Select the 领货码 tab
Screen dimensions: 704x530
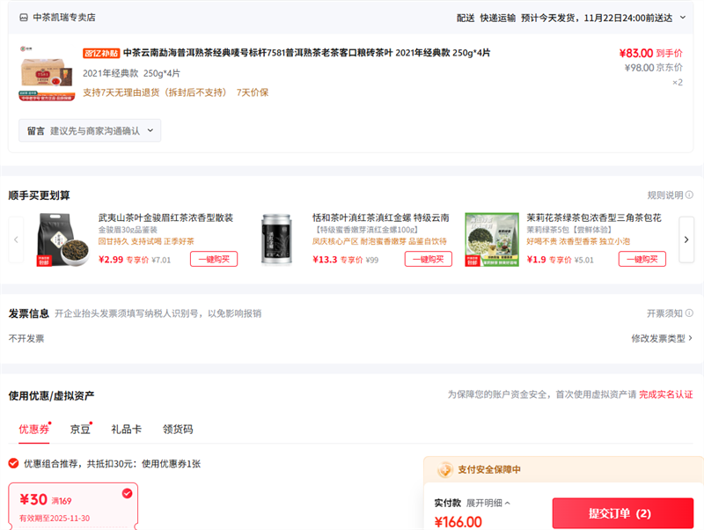[177, 430]
